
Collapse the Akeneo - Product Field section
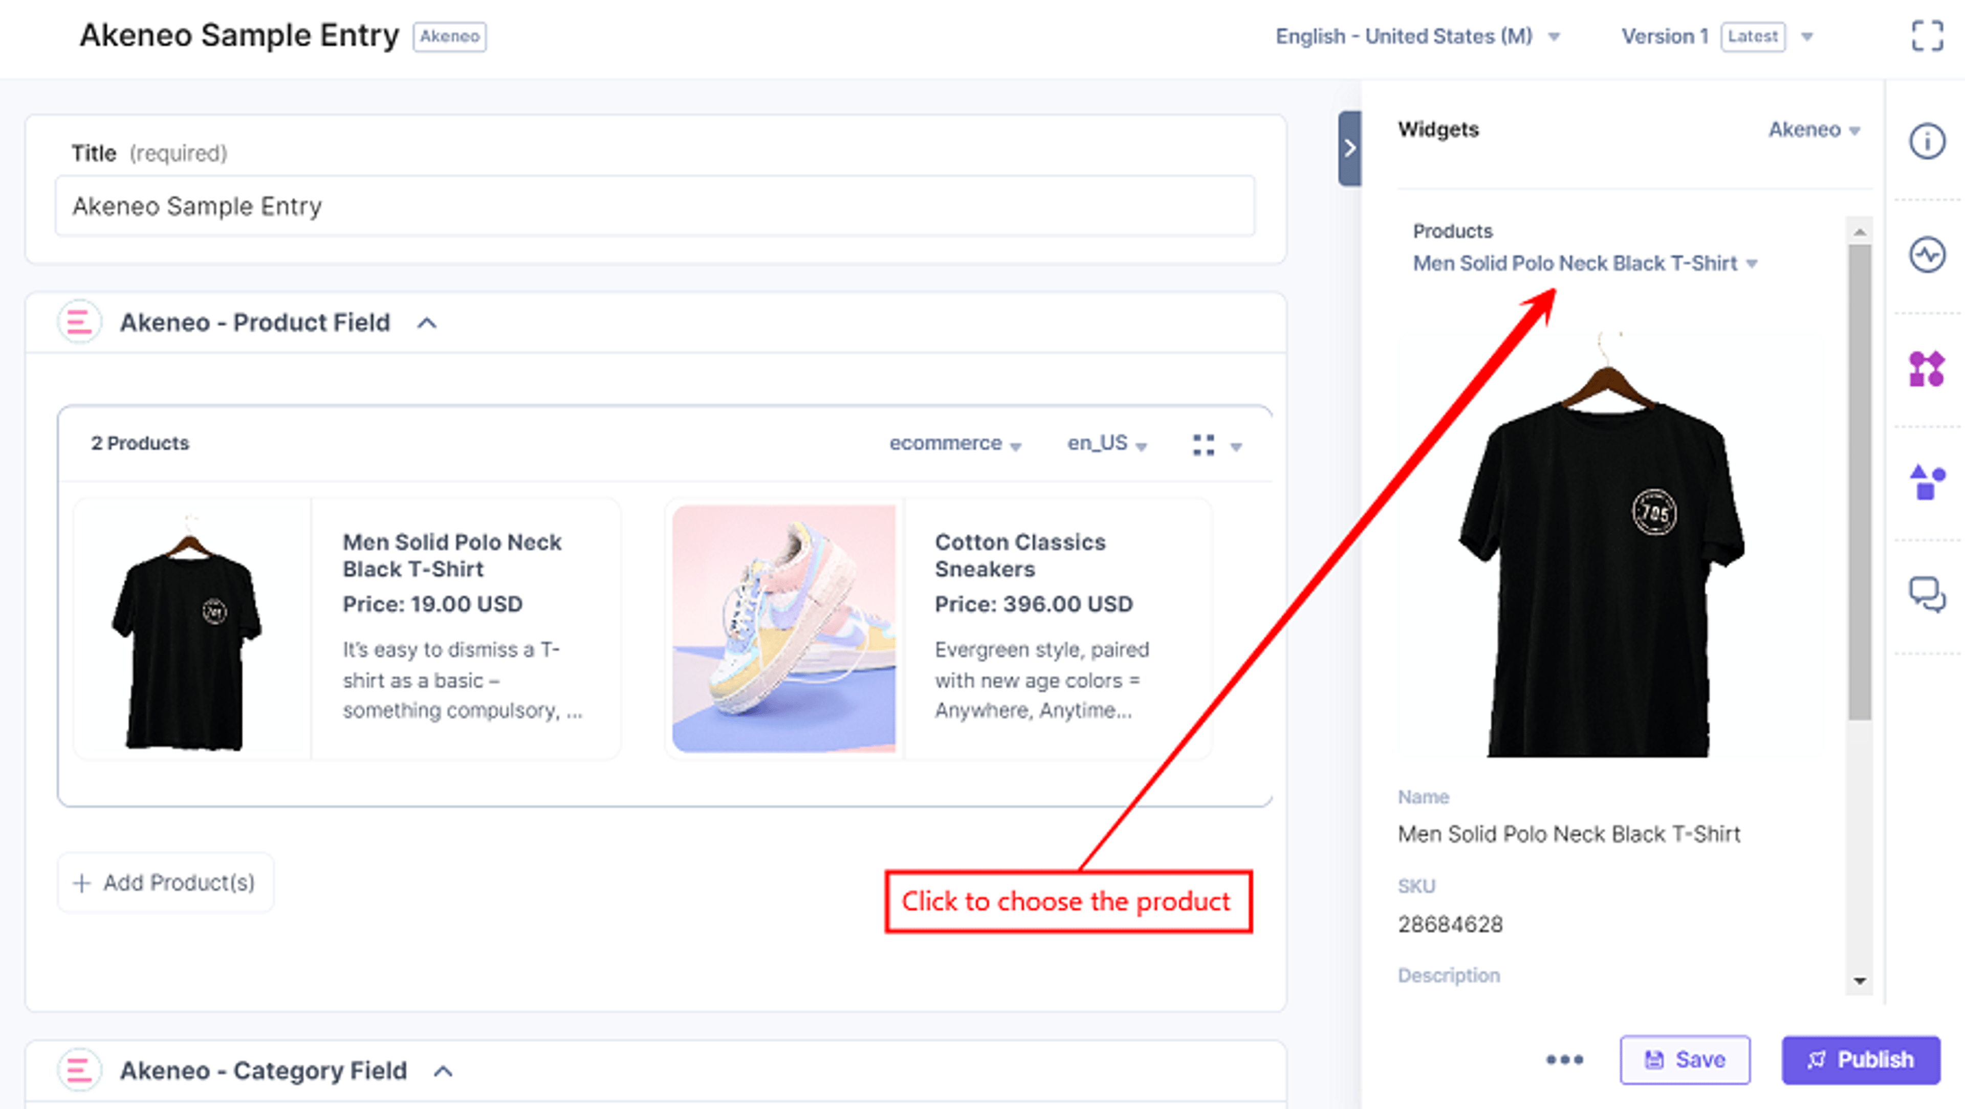(427, 323)
